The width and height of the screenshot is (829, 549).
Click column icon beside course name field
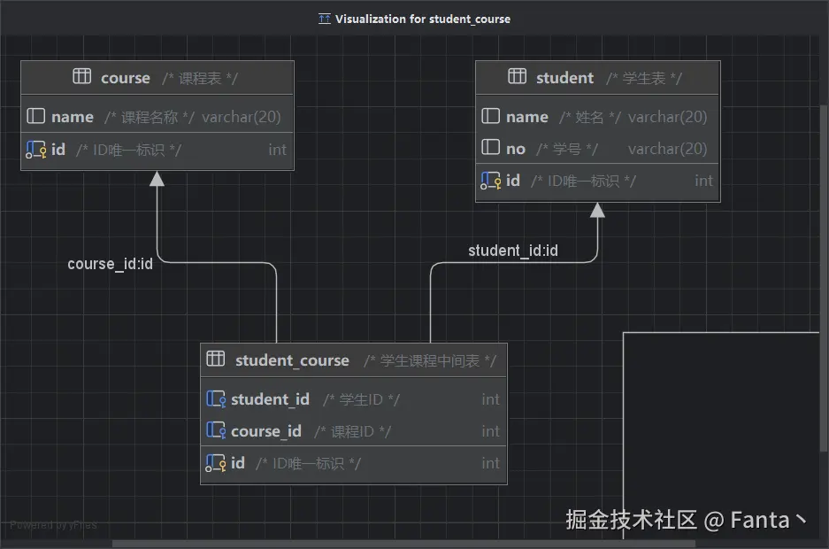(36, 116)
